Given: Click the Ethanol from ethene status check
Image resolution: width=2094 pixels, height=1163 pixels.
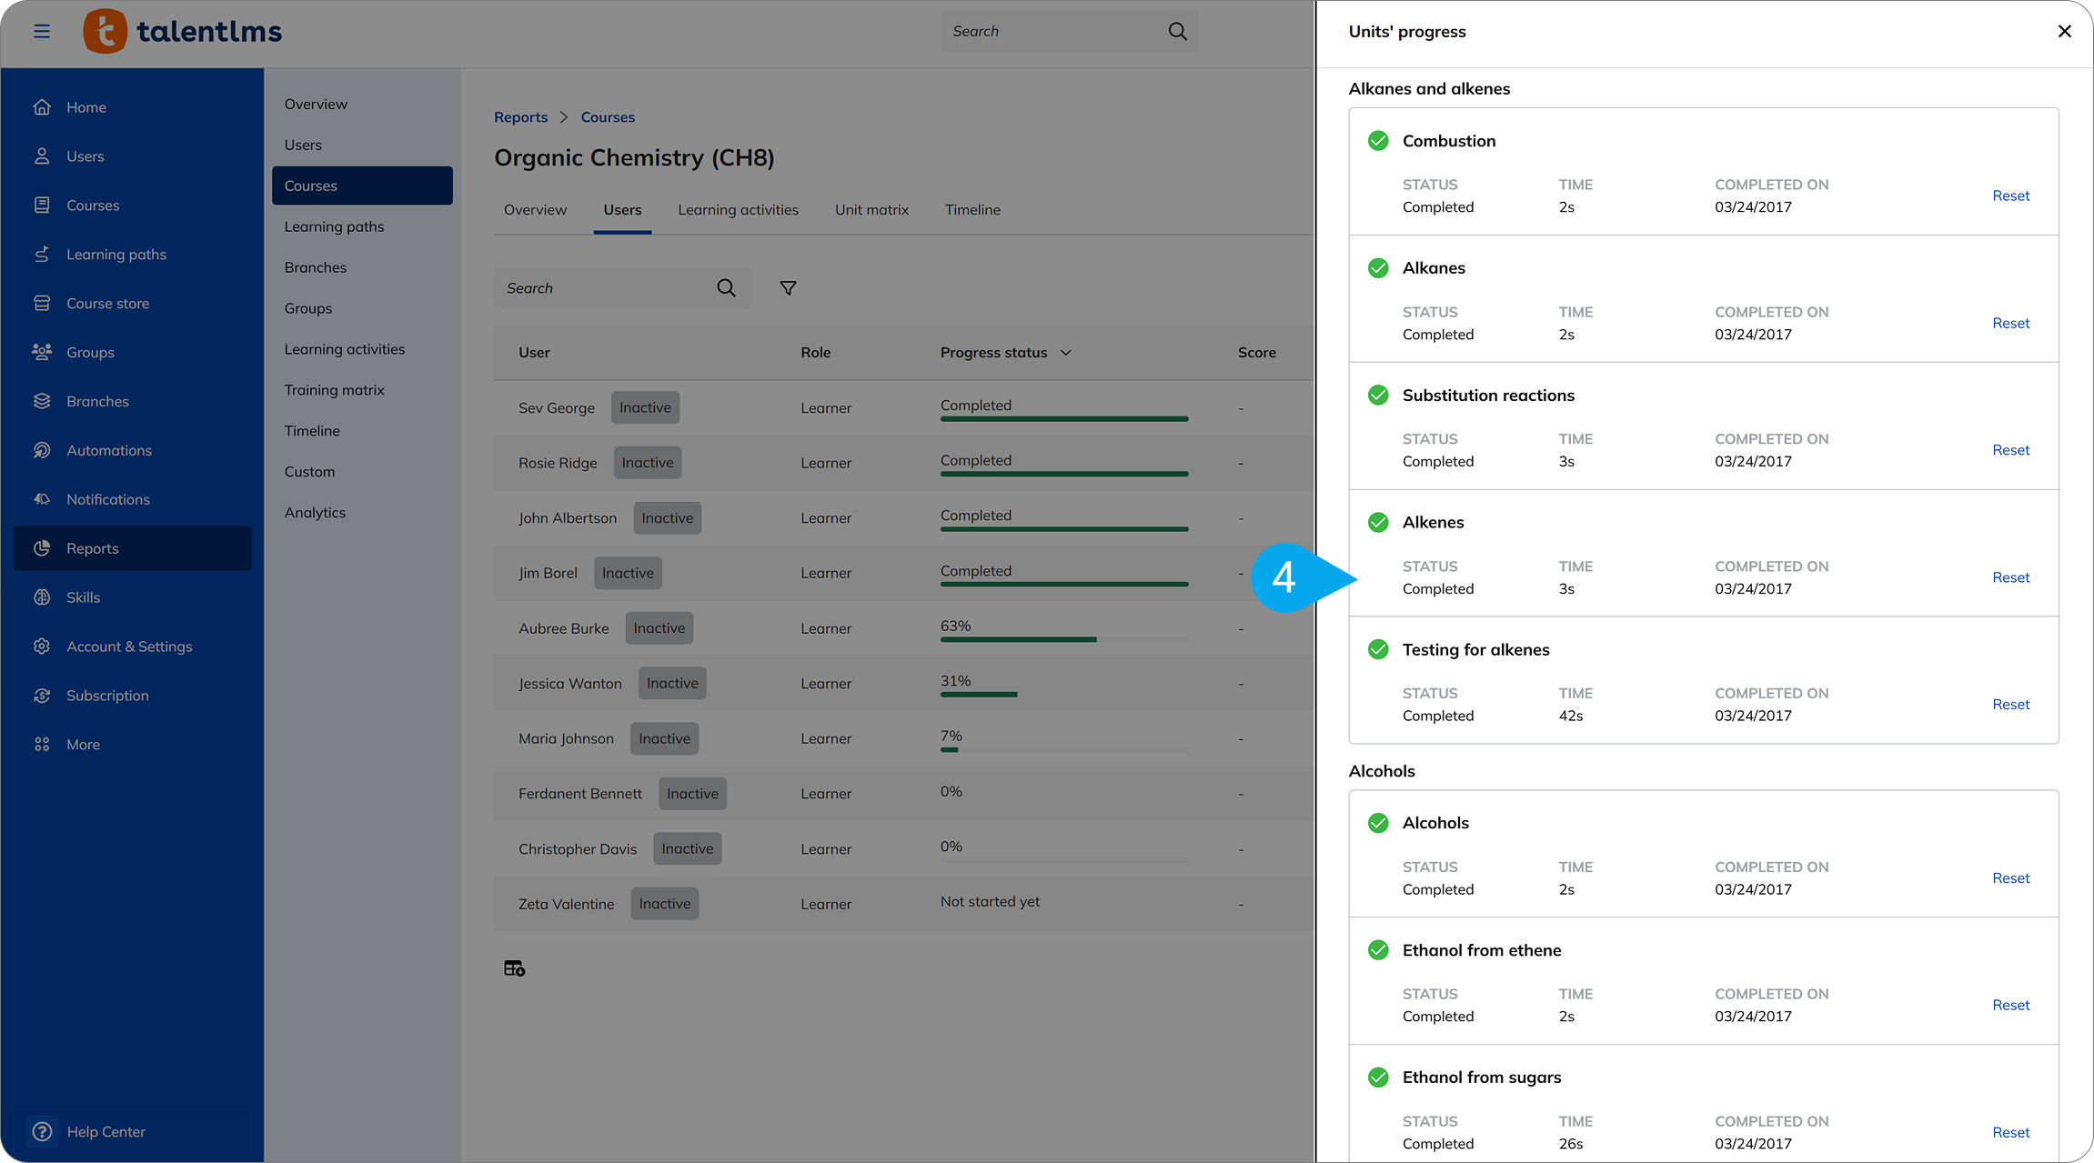Looking at the screenshot, I should tap(1378, 950).
